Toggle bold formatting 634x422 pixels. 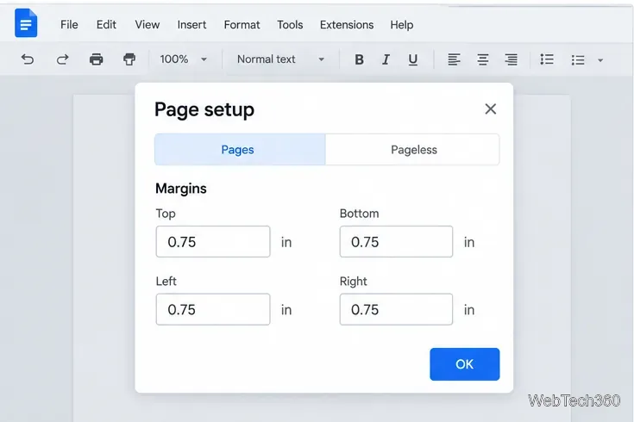point(359,59)
